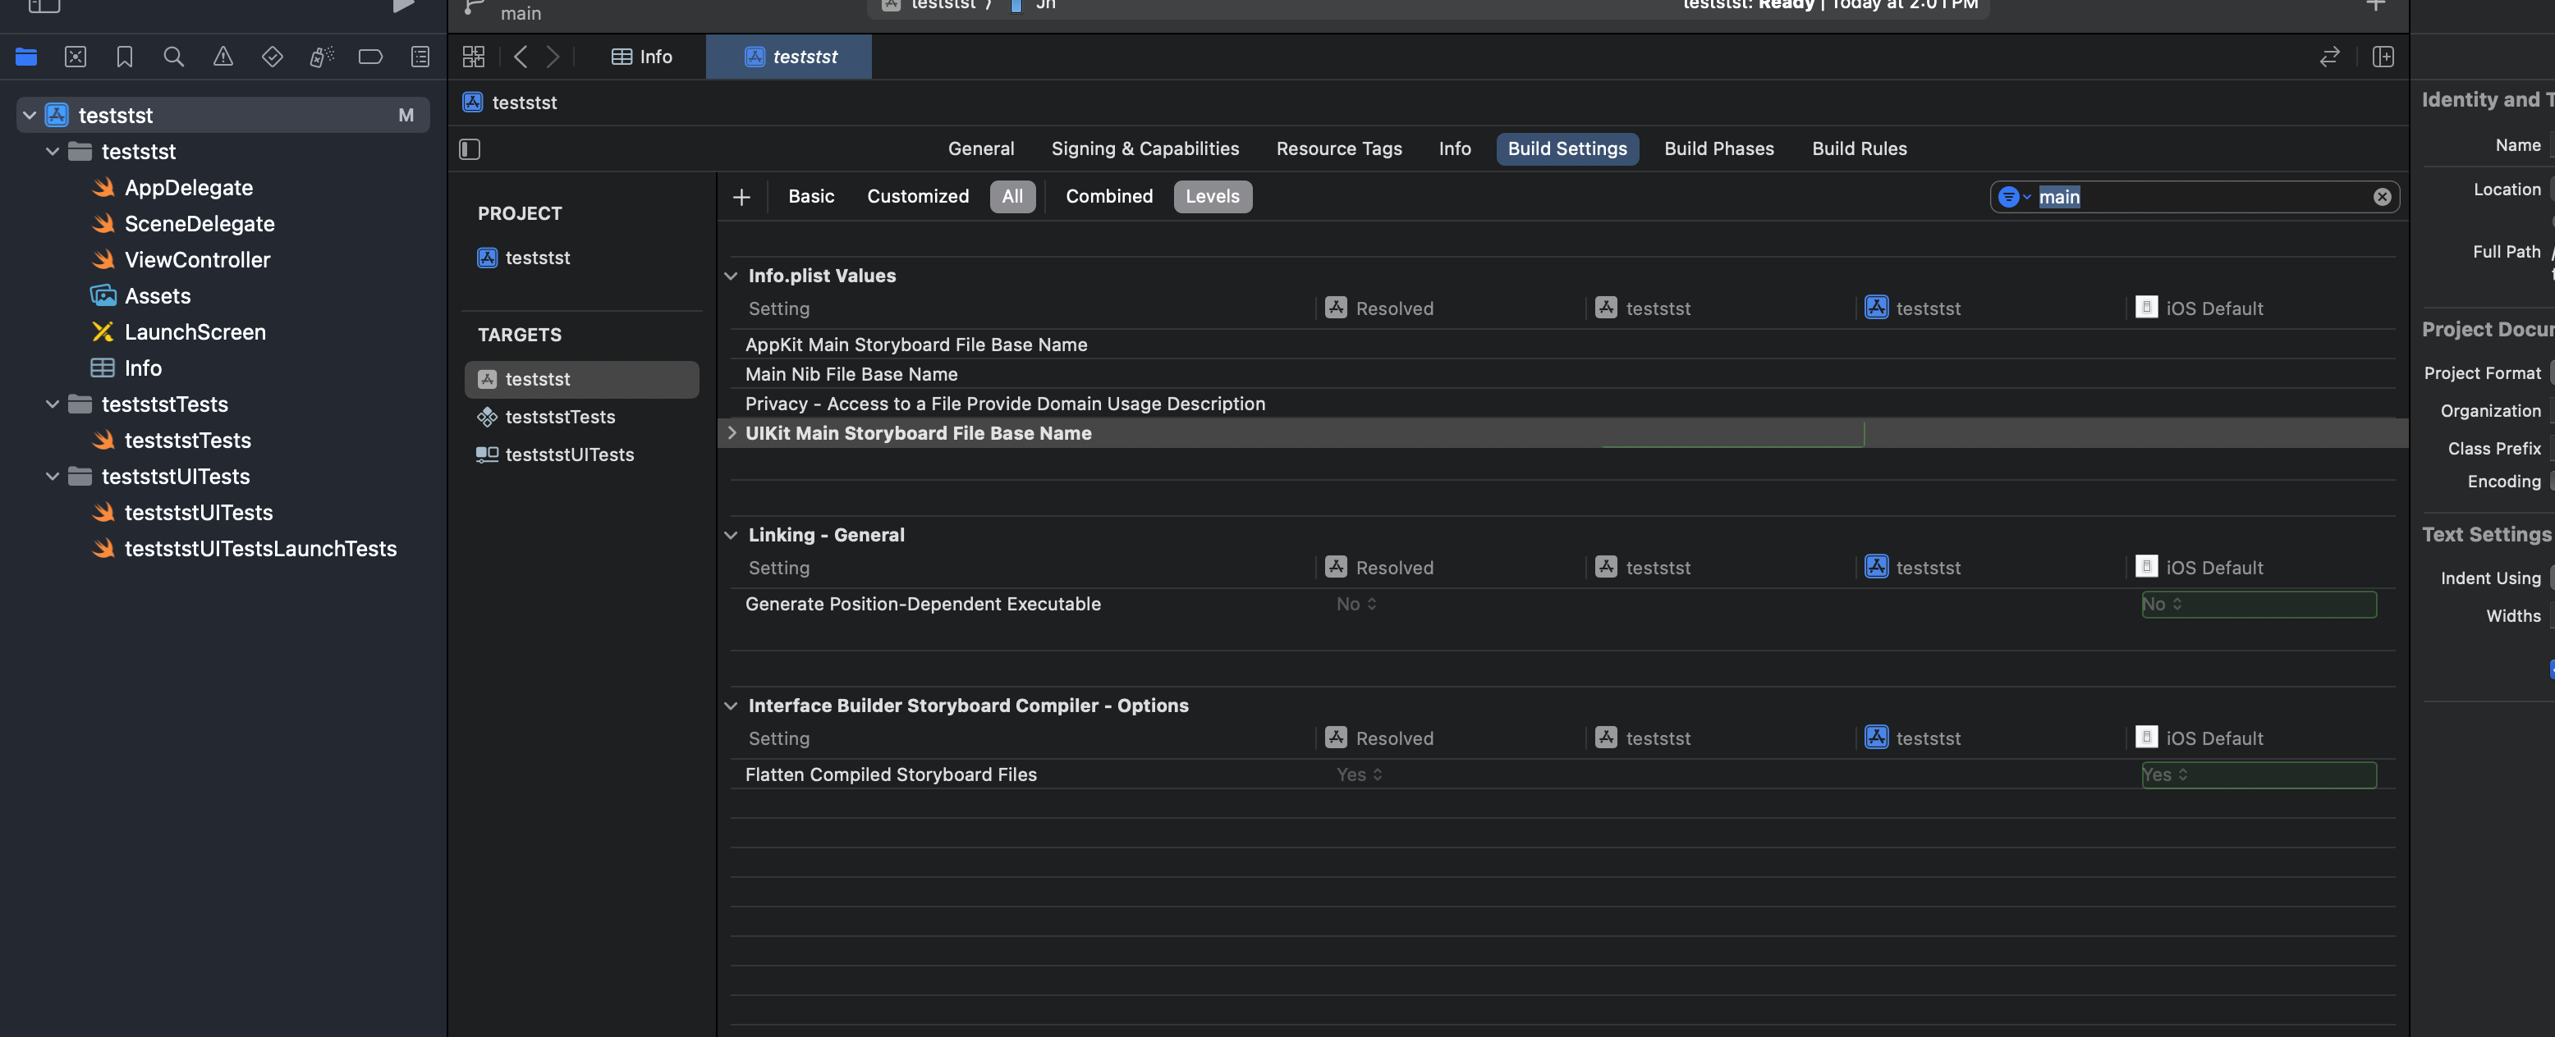Open testststUITestsLaunchTests file
The height and width of the screenshot is (1037, 2555).
[261, 548]
